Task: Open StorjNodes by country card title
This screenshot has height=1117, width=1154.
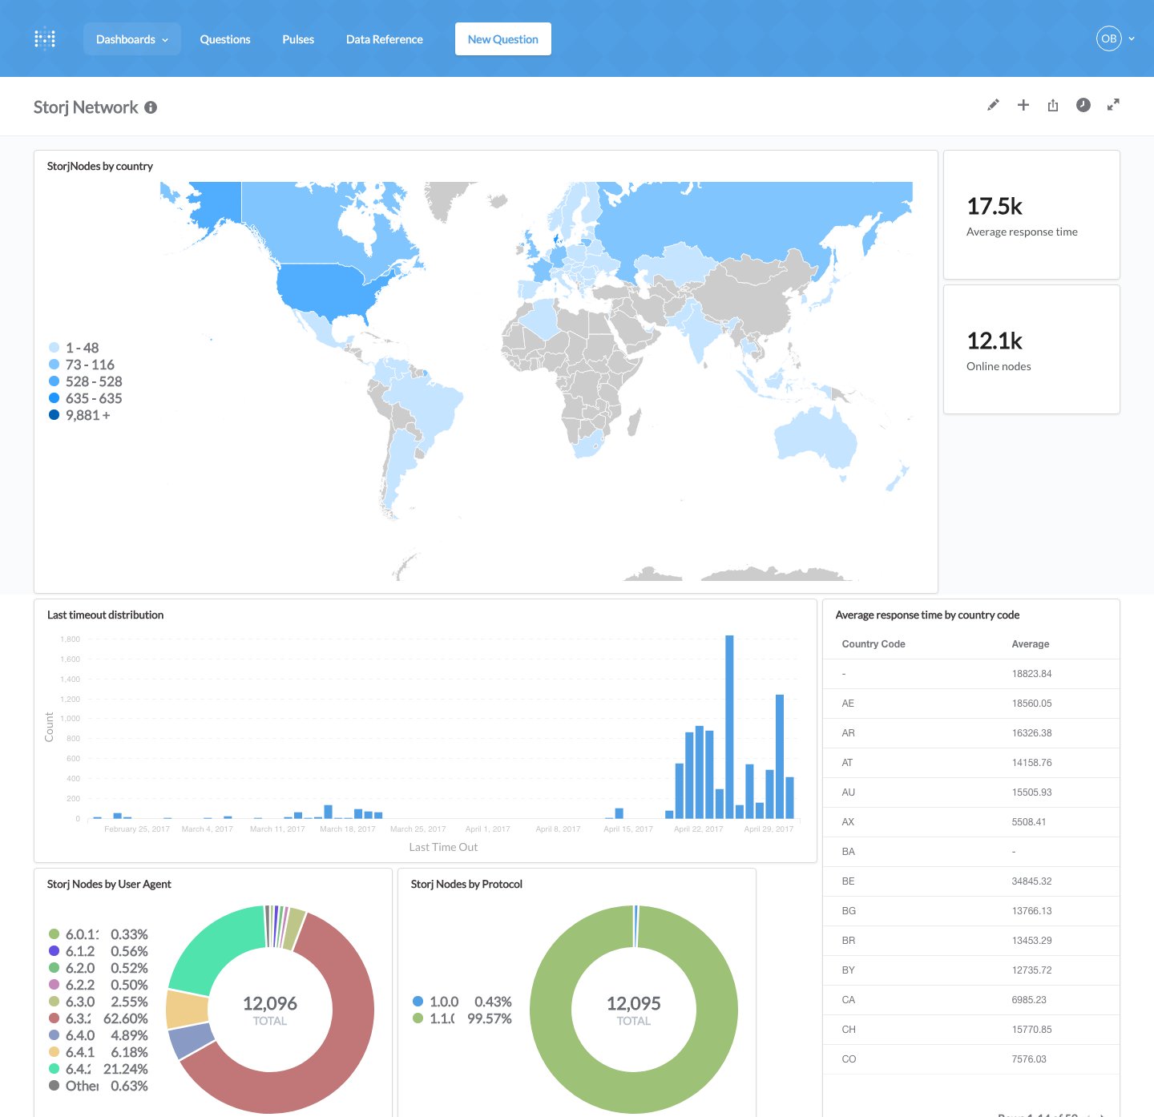Action: coord(100,166)
